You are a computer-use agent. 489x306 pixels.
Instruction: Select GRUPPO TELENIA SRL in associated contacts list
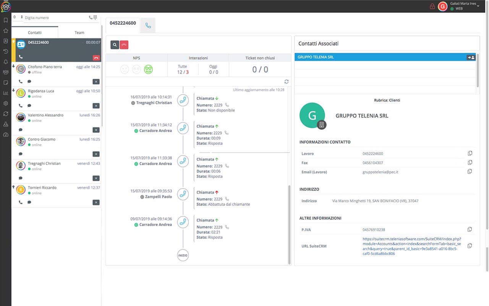tap(385, 57)
